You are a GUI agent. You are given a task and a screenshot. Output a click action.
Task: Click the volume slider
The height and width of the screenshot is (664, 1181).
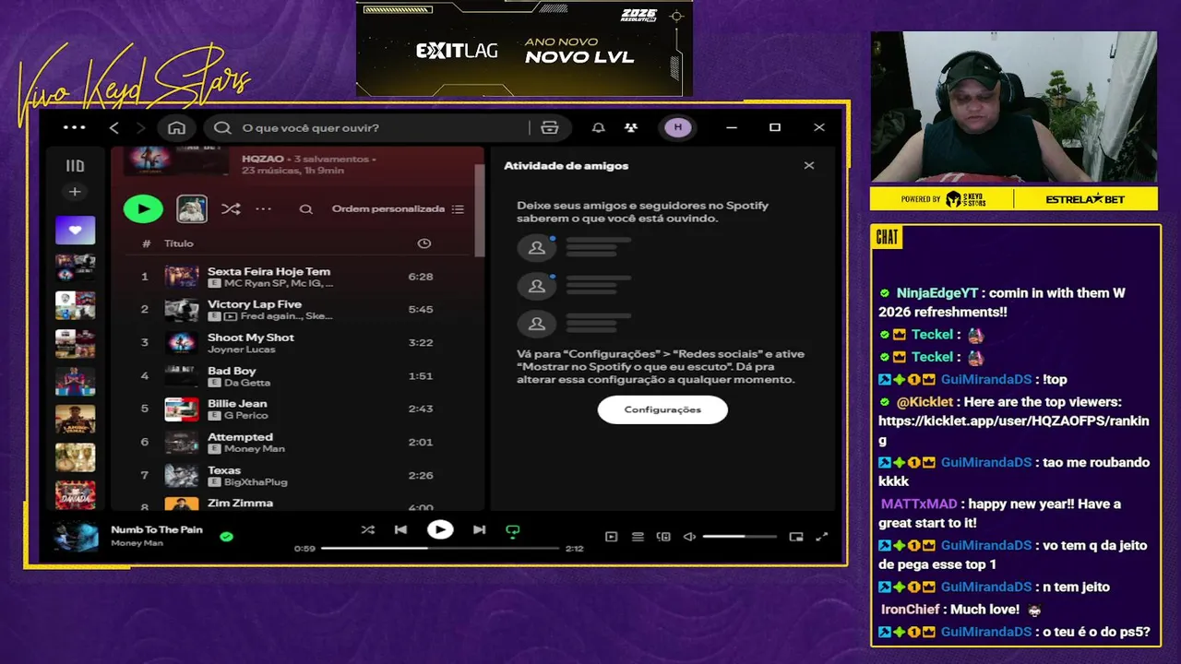739,537
